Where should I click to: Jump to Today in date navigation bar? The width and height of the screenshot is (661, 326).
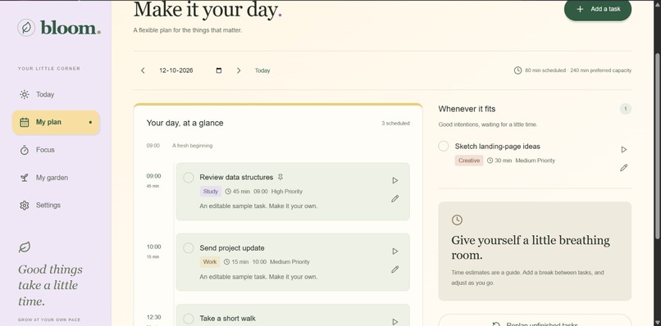click(x=262, y=70)
